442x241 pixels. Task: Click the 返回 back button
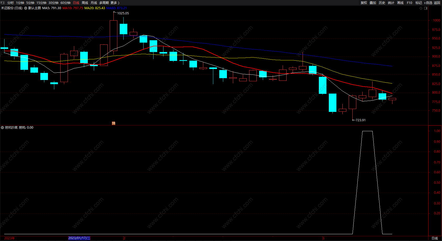coord(437,3)
